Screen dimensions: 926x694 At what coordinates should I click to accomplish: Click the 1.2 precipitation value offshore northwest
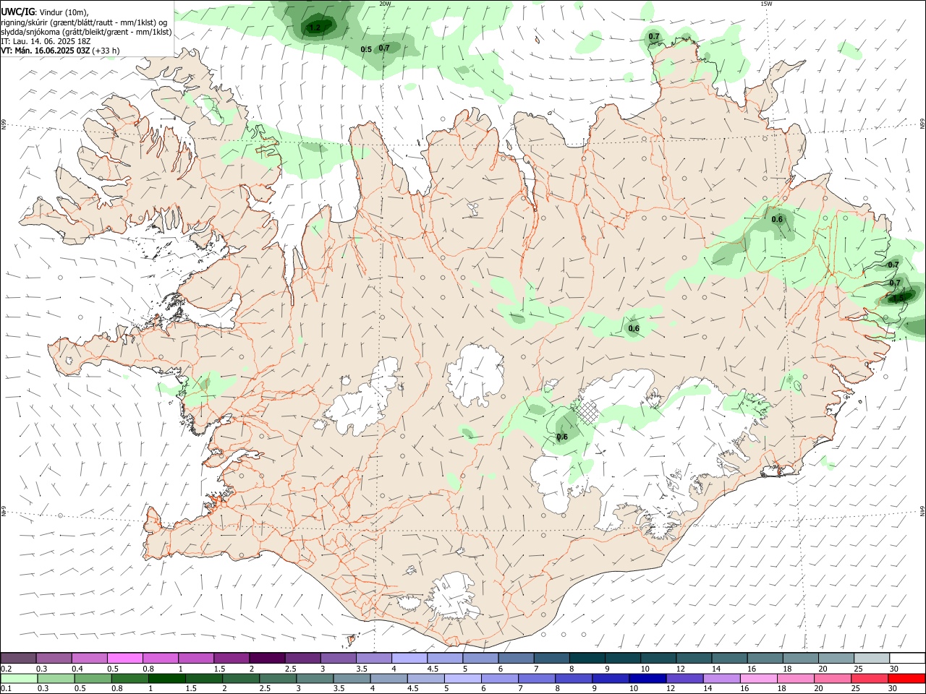point(314,27)
